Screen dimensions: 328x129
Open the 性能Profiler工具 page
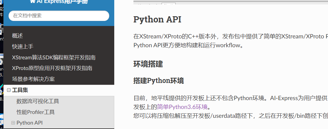click(x=35, y=112)
